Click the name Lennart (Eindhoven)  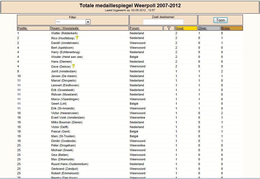point(65,85)
